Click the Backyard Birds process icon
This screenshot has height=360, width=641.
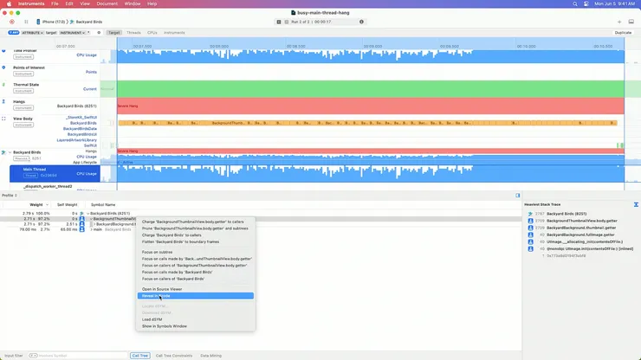tap(3, 152)
